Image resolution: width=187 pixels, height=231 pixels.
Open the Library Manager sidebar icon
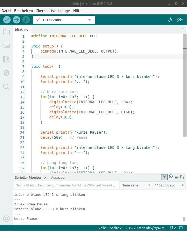pos(6,59)
